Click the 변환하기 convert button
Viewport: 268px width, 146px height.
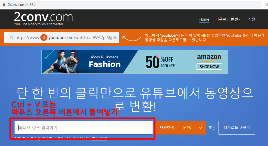tap(167, 128)
